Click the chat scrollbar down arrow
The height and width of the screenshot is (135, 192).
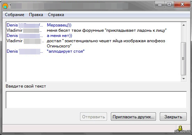184,79
